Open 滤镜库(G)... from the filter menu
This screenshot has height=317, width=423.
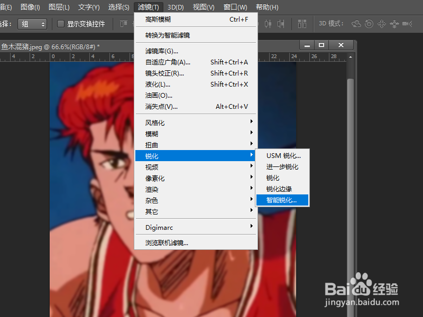(196, 51)
